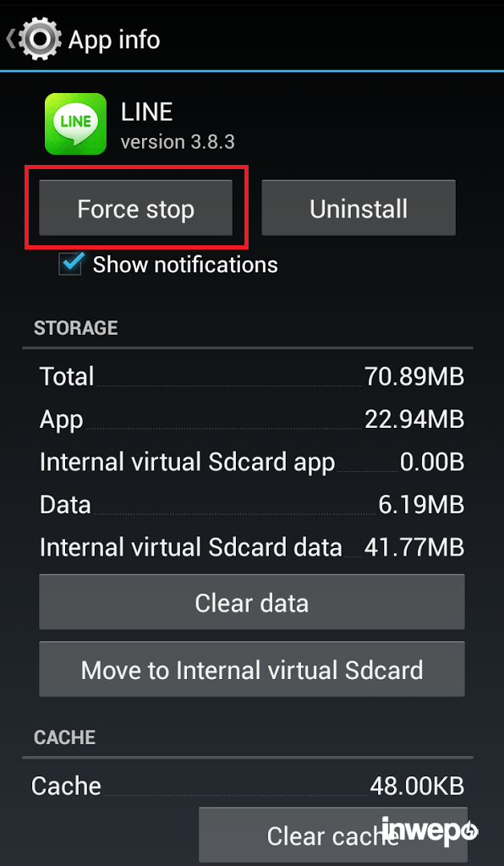Tap the back chevron beside the gear
The image size is (504, 866).
[10, 39]
